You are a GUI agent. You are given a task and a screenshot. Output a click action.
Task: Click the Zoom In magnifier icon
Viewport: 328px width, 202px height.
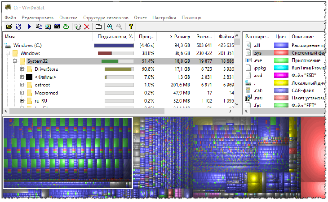[110, 26]
